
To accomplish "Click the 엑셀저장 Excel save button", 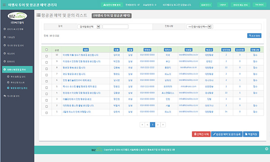I will [251, 134].
